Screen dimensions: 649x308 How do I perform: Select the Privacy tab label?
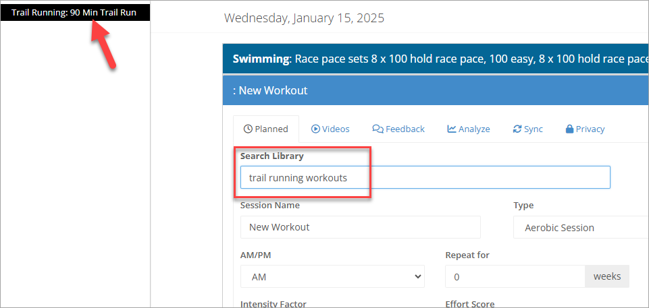tap(590, 129)
